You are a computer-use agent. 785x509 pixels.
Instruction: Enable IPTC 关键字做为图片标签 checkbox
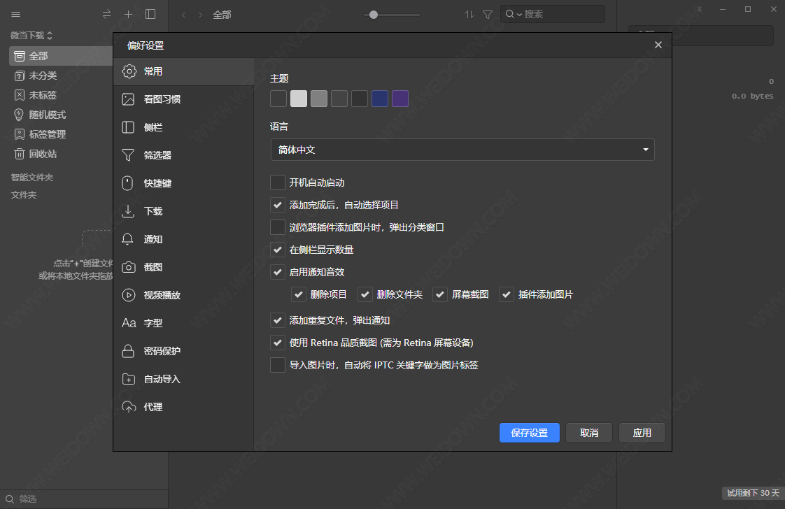[277, 366]
